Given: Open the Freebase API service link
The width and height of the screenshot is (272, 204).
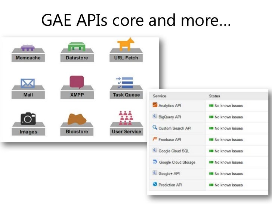Looking at the screenshot, I should 170,139.
